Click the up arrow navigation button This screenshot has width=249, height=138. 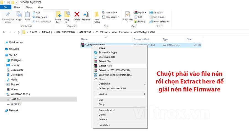(x=19, y=32)
